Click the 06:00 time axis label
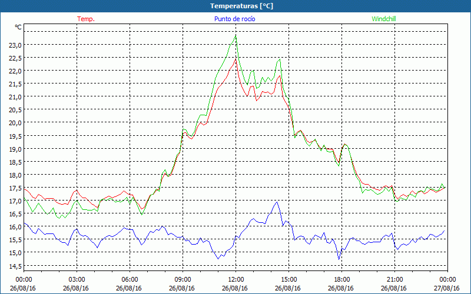The height and width of the screenshot is (294, 471). point(130,280)
